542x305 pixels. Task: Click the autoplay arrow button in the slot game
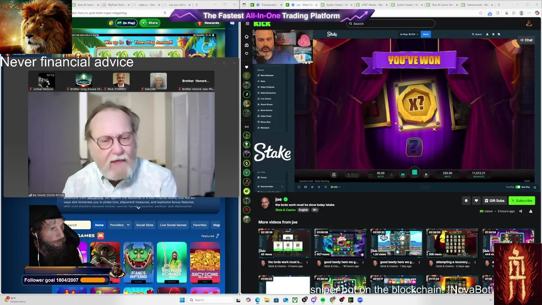426,174
